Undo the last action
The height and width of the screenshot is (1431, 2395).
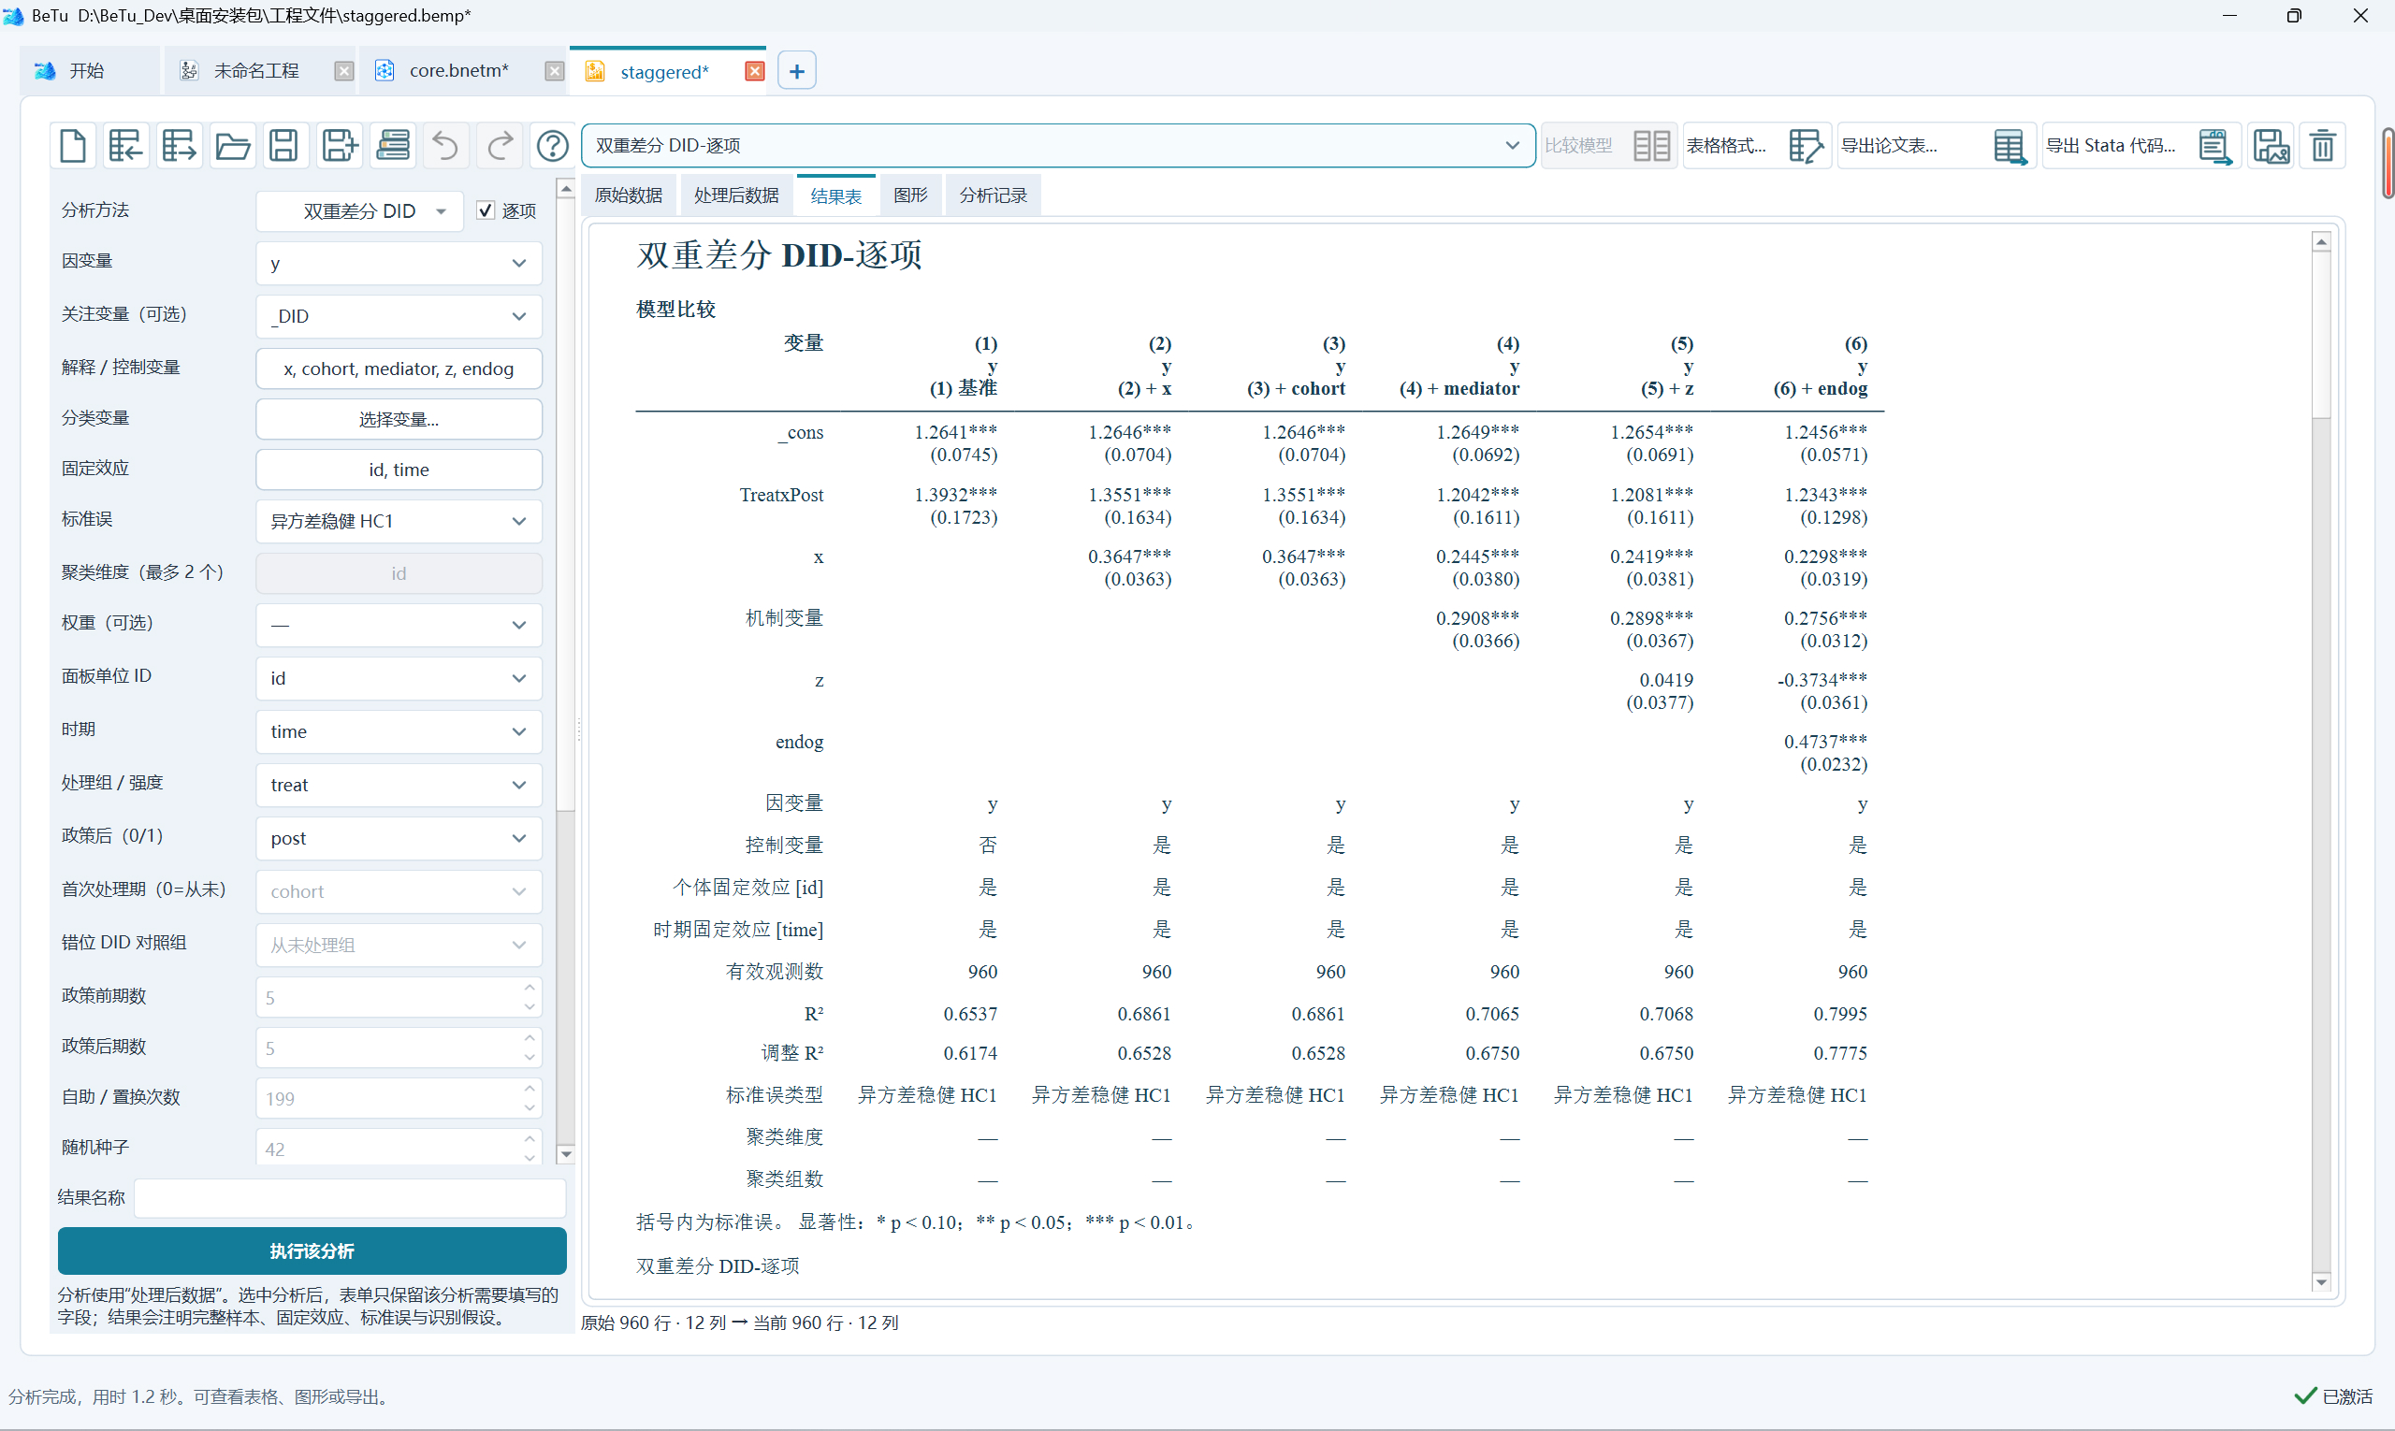445,146
